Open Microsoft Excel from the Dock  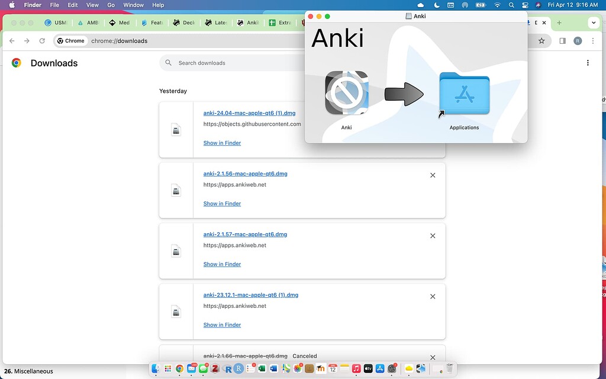click(x=262, y=368)
